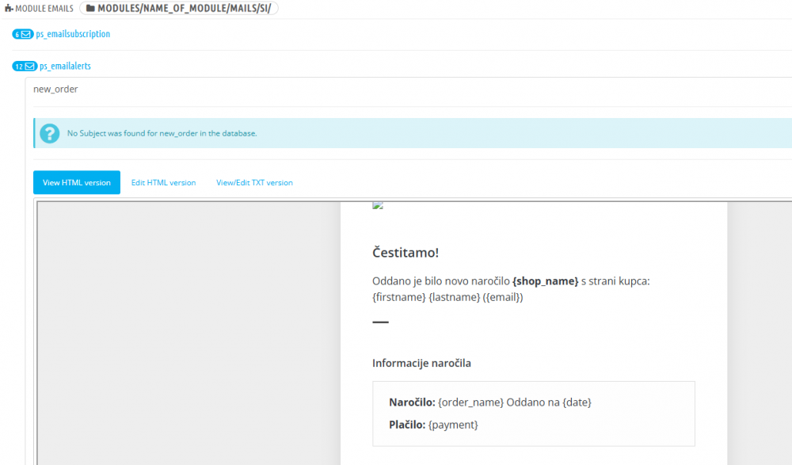Click the broken logo image in the email preview
Viewport: 792px width, 465px height.
377,205
